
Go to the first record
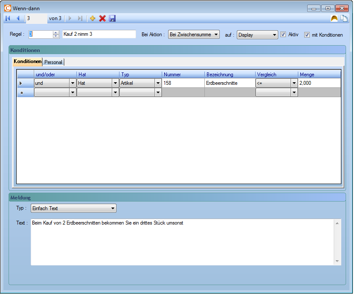tap(8, 18)
